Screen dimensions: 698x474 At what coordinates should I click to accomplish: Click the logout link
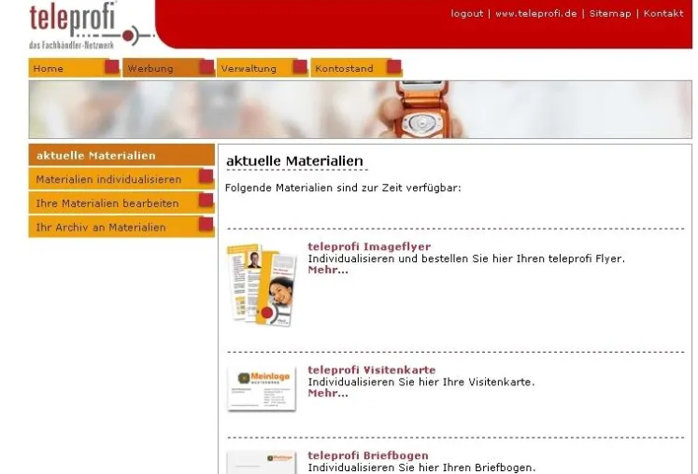(x=466, y=14)
